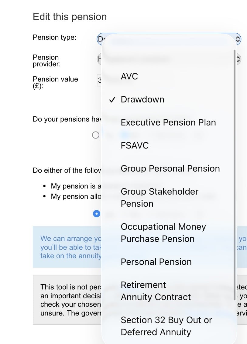Choose Retirement Annuity Contract option
This screenshot has width=247, height=344.
click(156, 291)
